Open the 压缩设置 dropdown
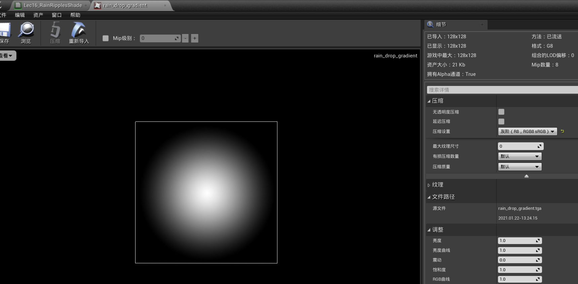Screen dimensions: 578x284 [527, 132]
